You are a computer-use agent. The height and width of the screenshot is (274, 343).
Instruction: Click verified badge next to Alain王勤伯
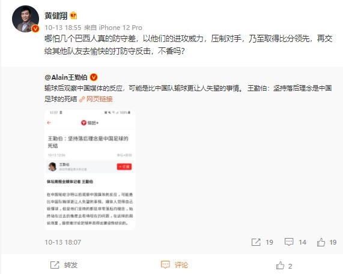pyautogui.click(x=94, y=77)
